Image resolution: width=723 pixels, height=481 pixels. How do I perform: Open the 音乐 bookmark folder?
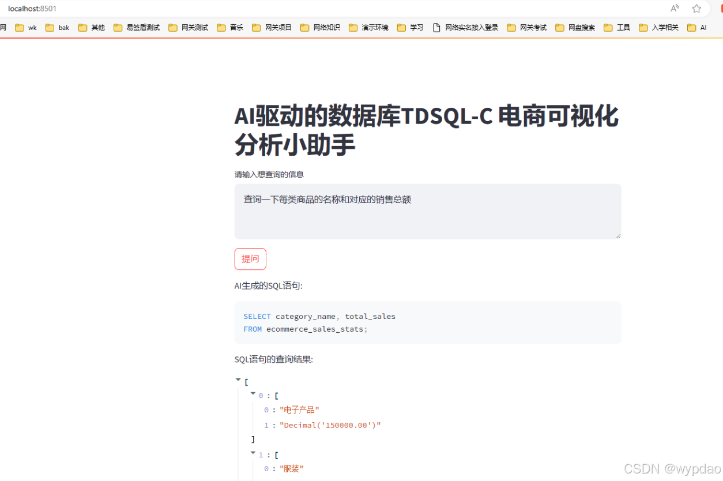pos(230,27)
